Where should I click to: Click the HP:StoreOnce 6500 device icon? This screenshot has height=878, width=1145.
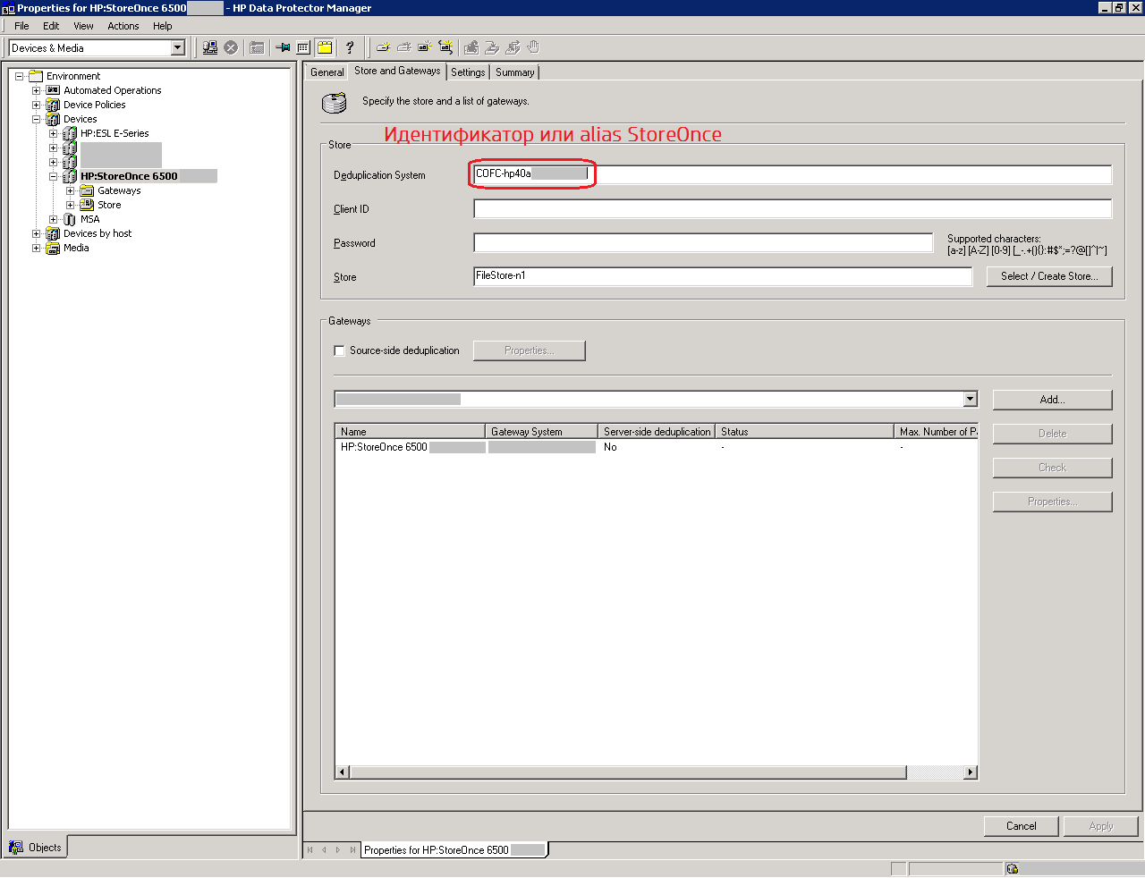click(x=70, y=176)
